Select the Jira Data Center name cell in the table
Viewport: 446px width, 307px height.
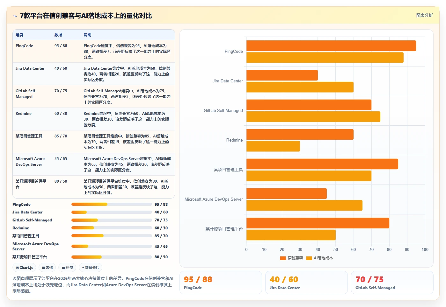click(32, 74)
